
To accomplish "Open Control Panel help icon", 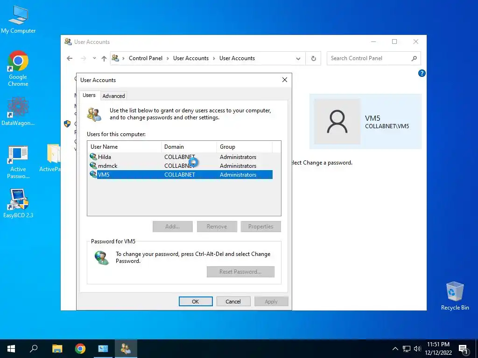I will 422,73.
